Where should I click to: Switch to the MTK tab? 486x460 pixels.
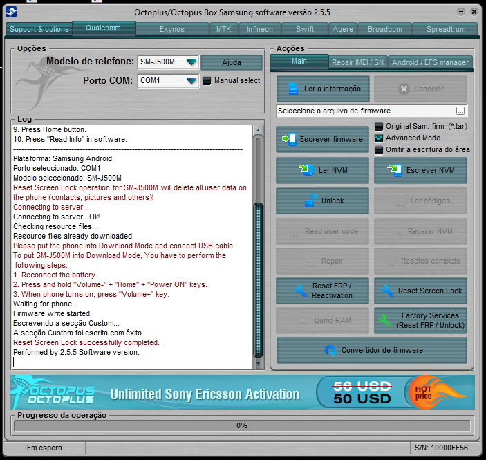point(224,29)
